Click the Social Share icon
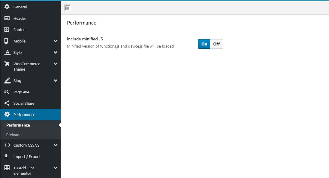The image size is (329, 178). point(7,103)
